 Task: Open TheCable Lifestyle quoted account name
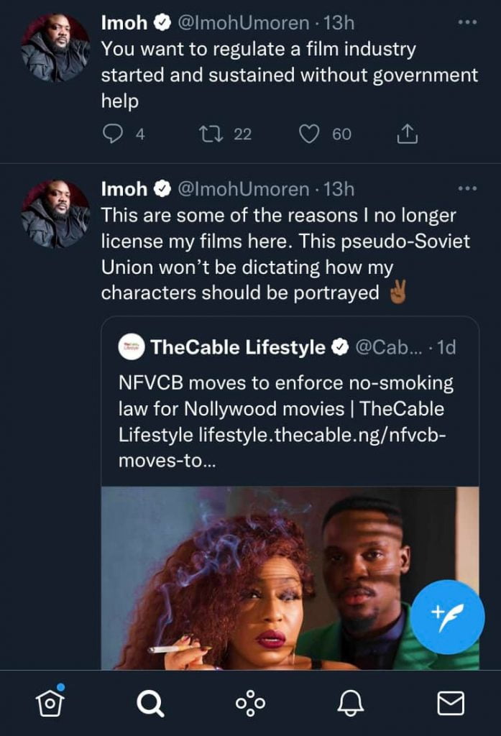tap(237, 348)
